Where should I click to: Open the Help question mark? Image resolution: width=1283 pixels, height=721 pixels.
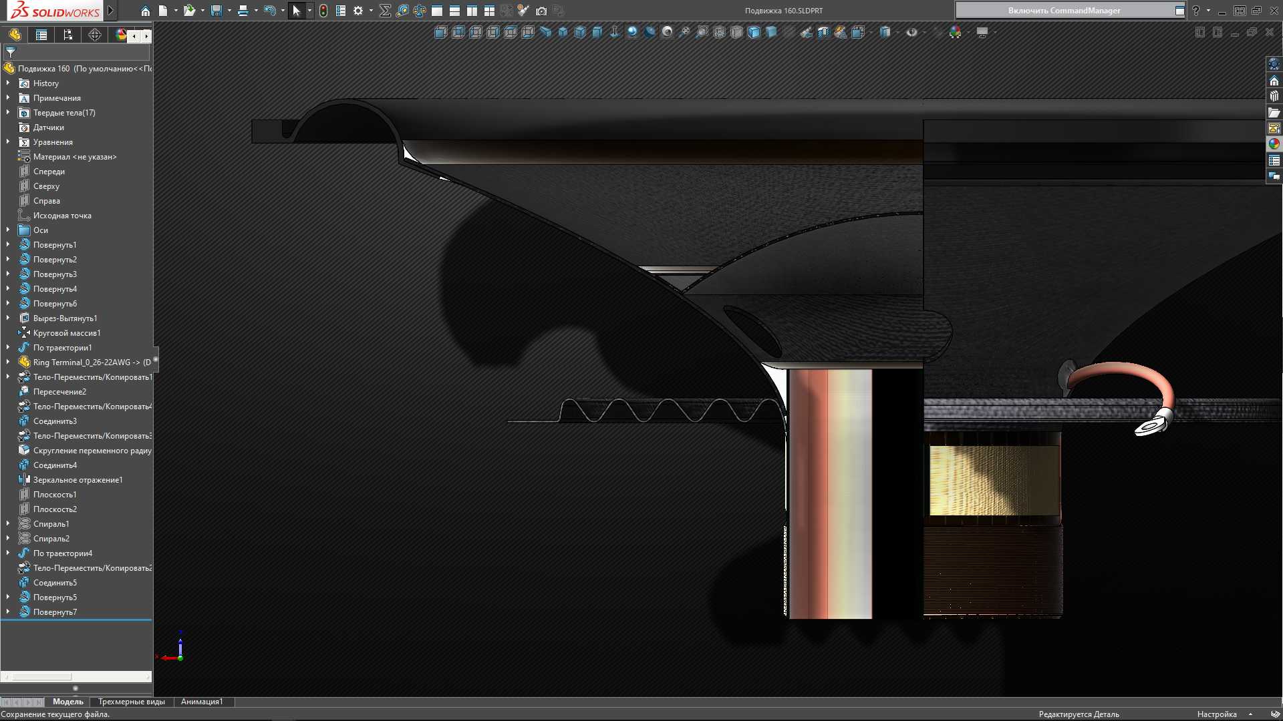tap(1196, 11)
